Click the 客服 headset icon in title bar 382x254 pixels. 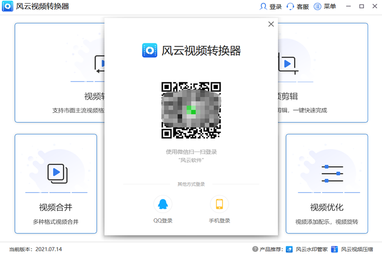tap(290, 7)
